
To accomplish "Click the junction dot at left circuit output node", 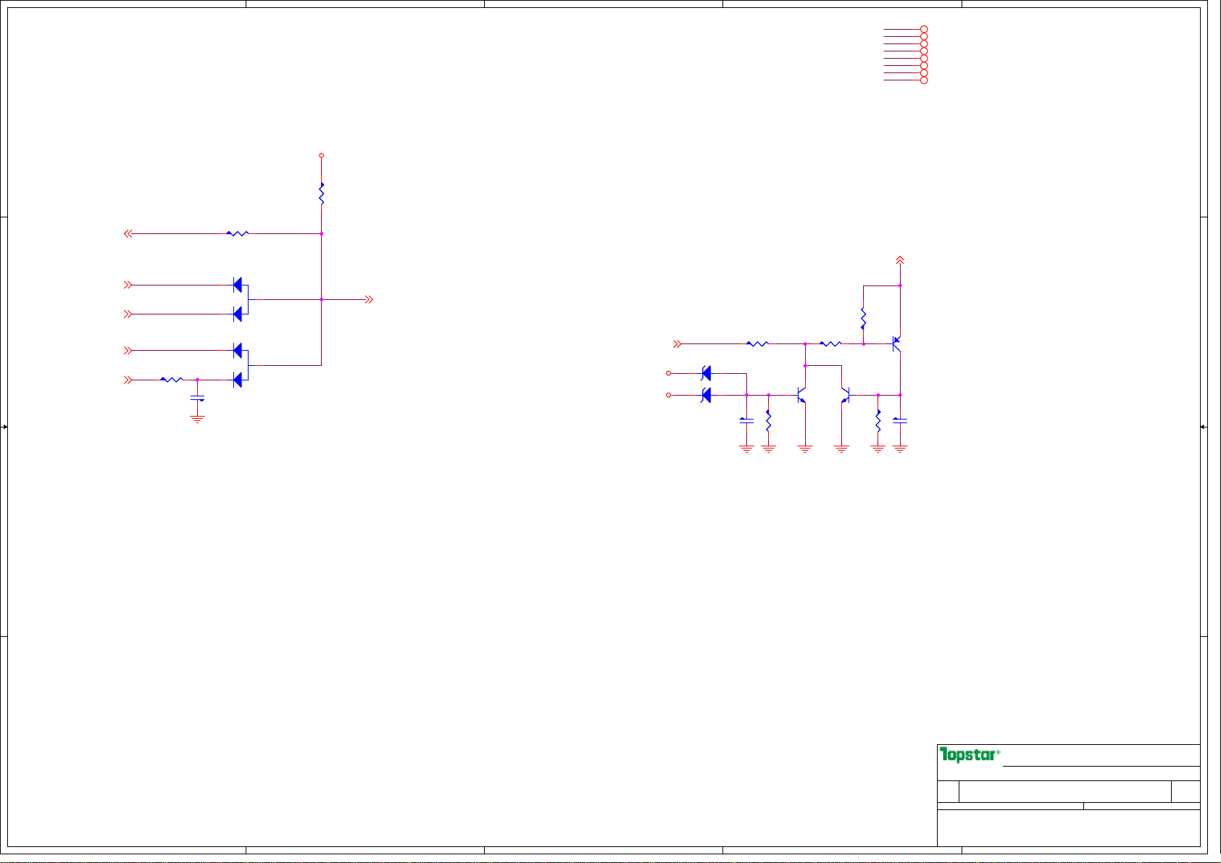I will click(x=322, y=299).
